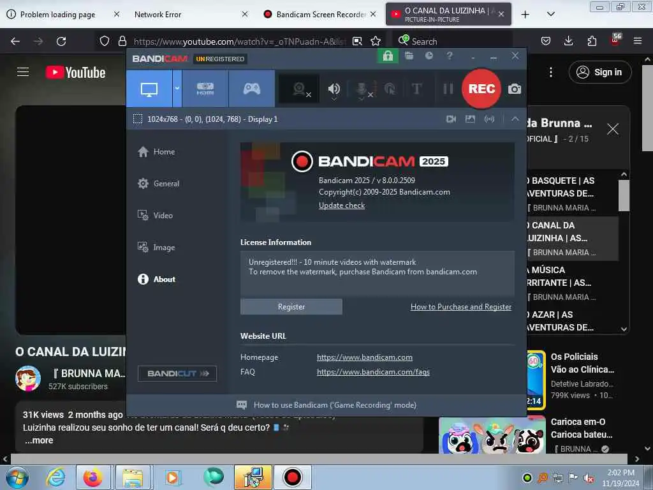Toggle webcam overlay in Bandicam toolbar
This screenshot has height=490, width=653.
click(x=300, y=89)
